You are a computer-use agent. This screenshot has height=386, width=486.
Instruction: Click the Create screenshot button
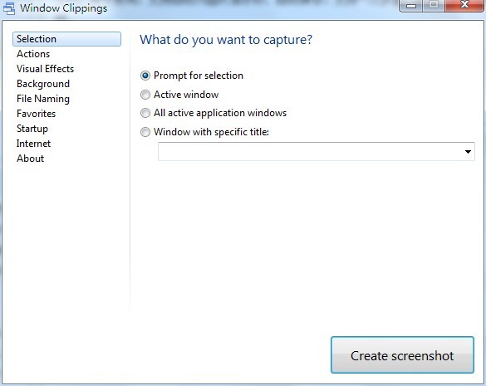click(402, 355)
